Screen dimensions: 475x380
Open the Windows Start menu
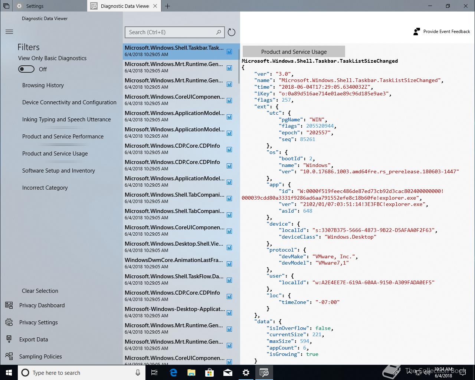(x=9, y=373)
